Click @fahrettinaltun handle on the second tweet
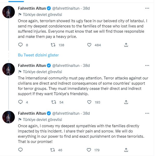 (66, 65)
